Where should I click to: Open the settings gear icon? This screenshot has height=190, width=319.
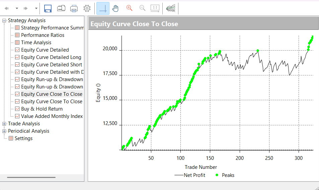click(x=87, y=8)
